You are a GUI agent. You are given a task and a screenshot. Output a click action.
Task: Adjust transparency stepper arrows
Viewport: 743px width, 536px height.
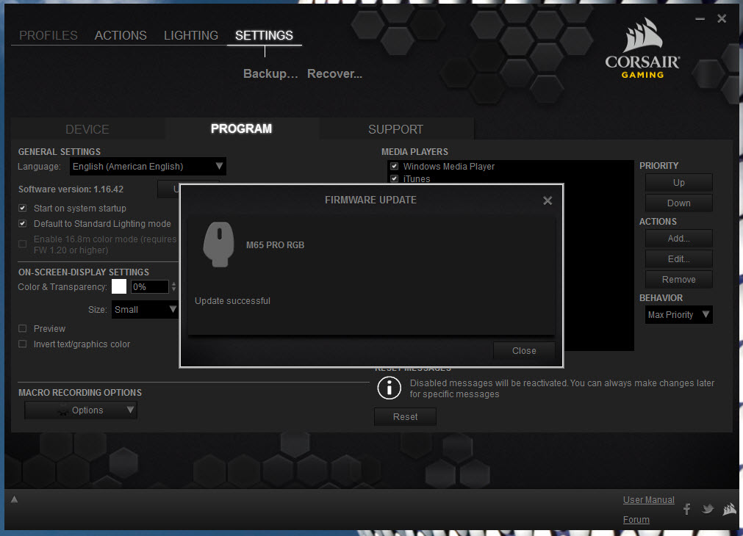(x=174, y=286)
